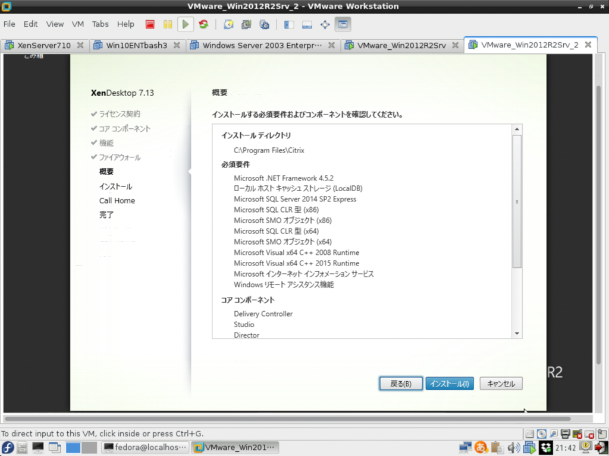Switch to the Win10ENTbash3 tab

coord(136,45)
